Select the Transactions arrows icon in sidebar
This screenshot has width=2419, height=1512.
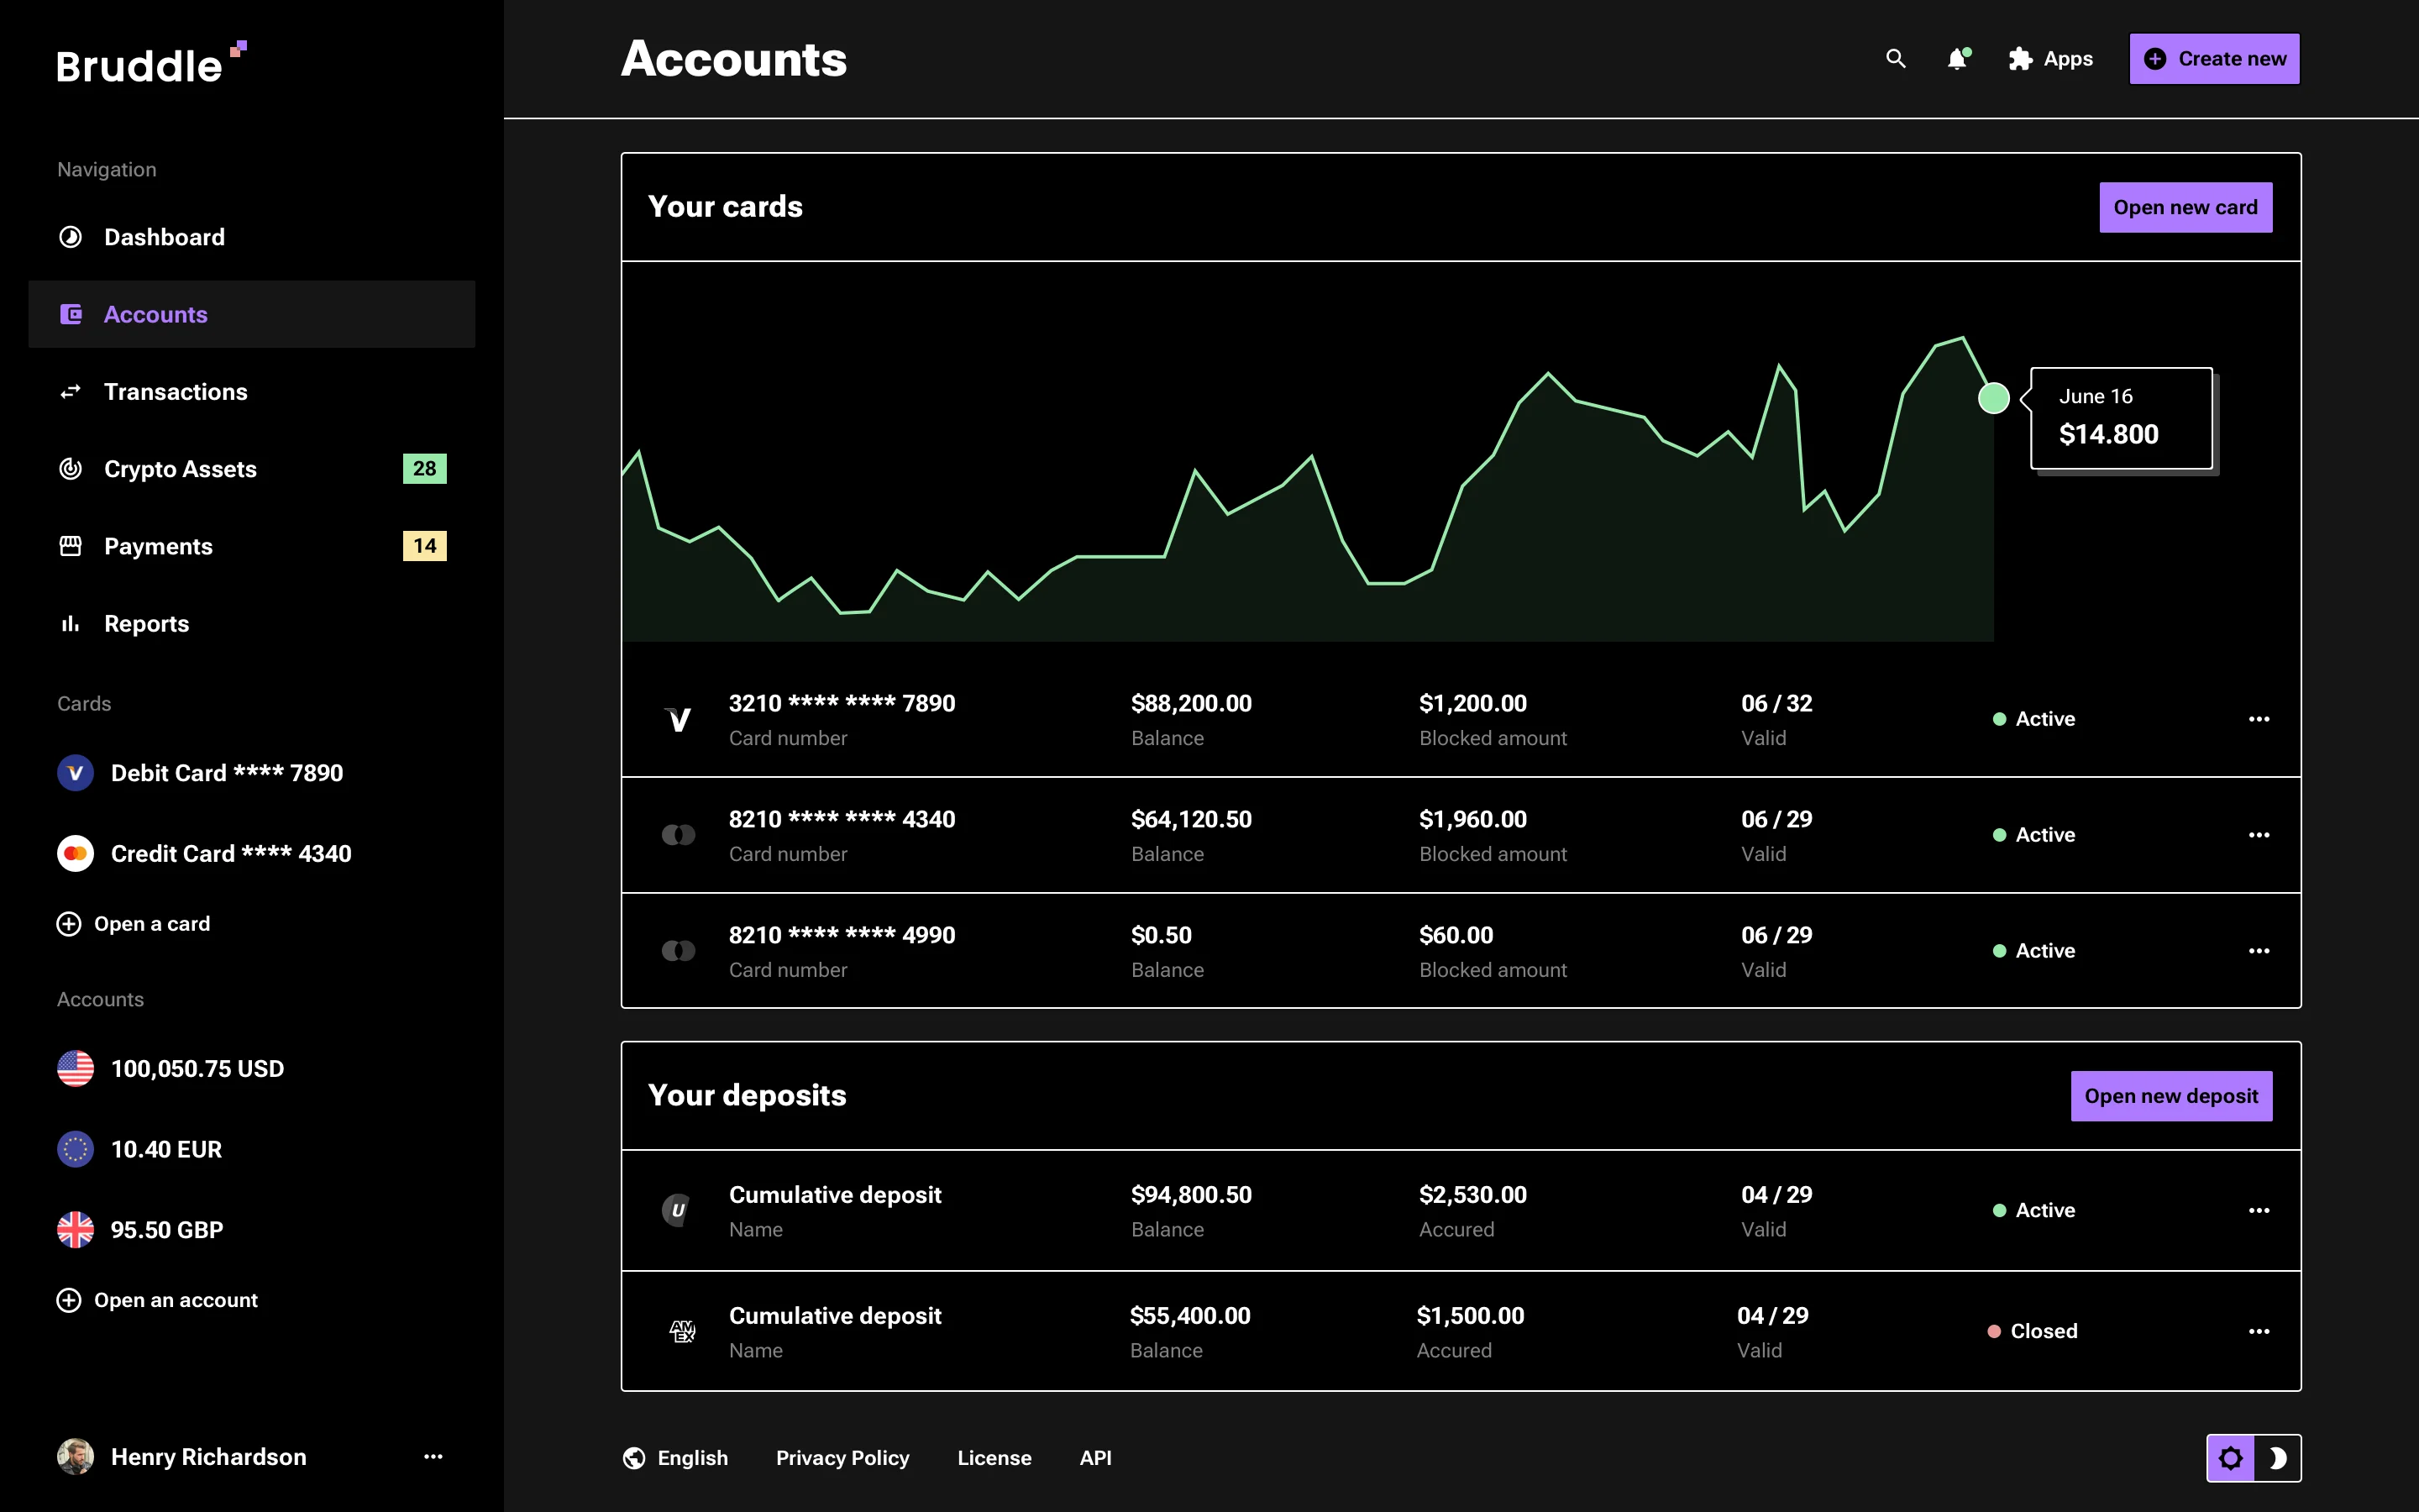[70, 391]
